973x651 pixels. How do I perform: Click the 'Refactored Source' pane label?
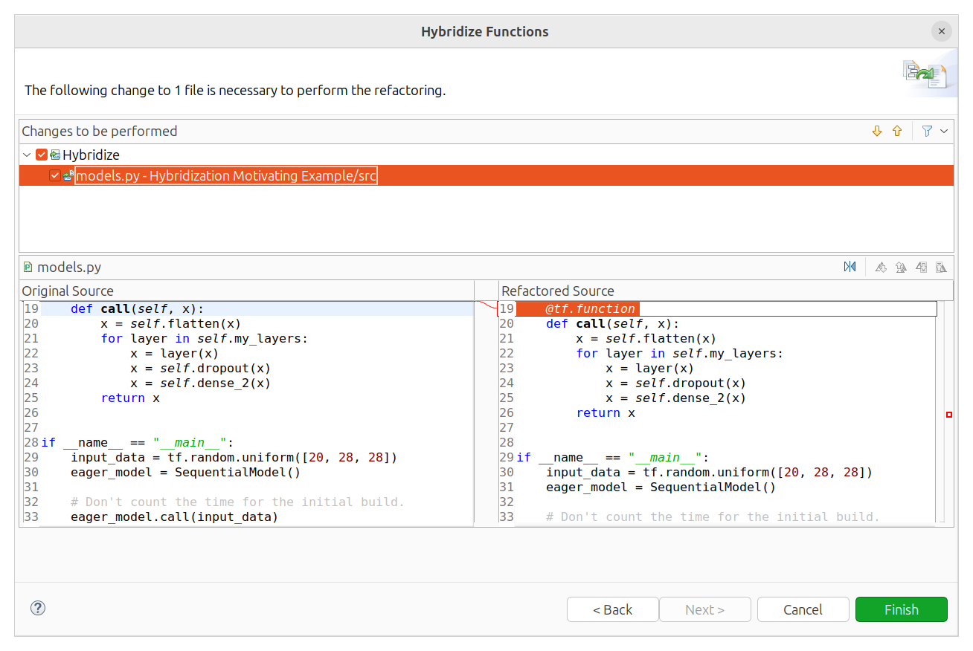[558, 291]
